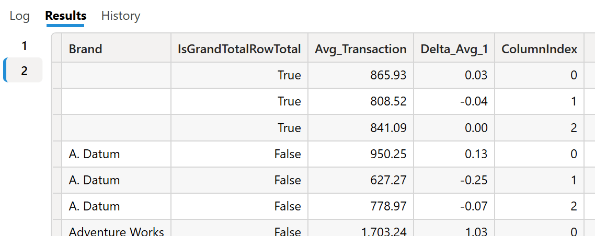595x236 pixels.
Task: Select result set 1
Action: pos(24,46)
